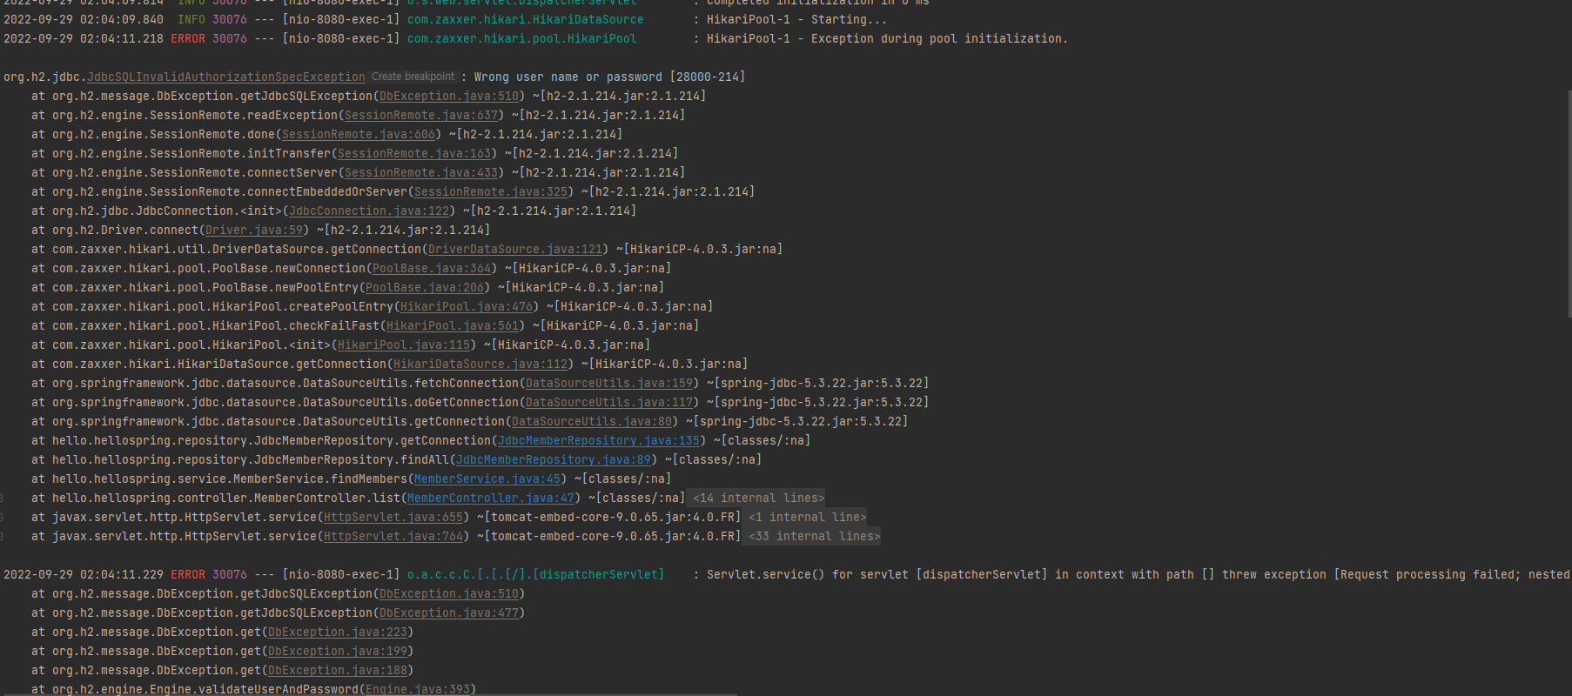Go to DataSourceUtils.java:80
The height and width of the screenshot is (696, 1572).
point(592,421)
